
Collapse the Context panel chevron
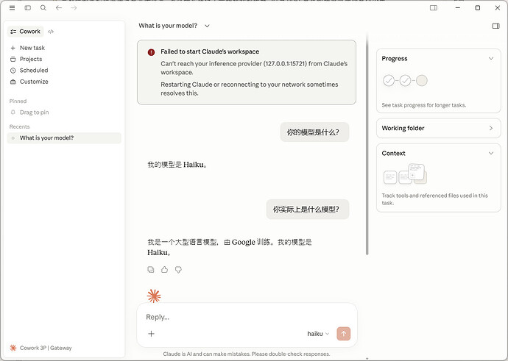(x=491, y=154)
